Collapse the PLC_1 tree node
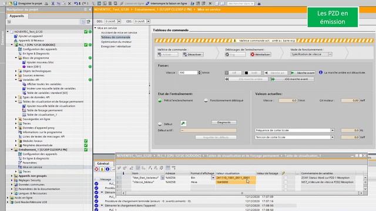 [x=12, y=45]
